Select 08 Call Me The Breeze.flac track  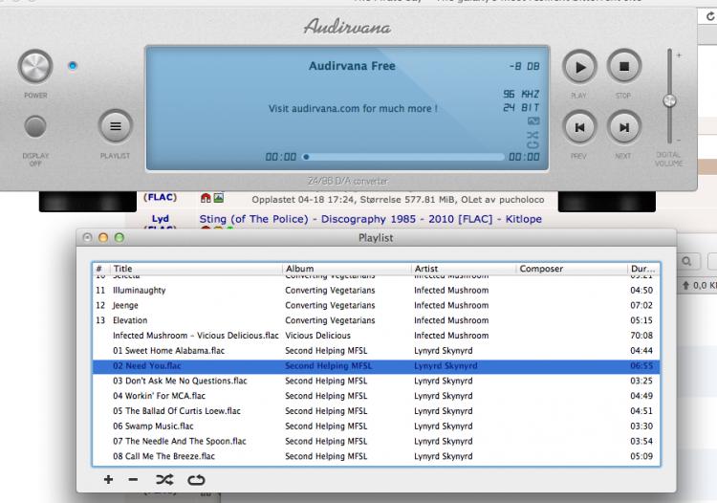(163, 457)
